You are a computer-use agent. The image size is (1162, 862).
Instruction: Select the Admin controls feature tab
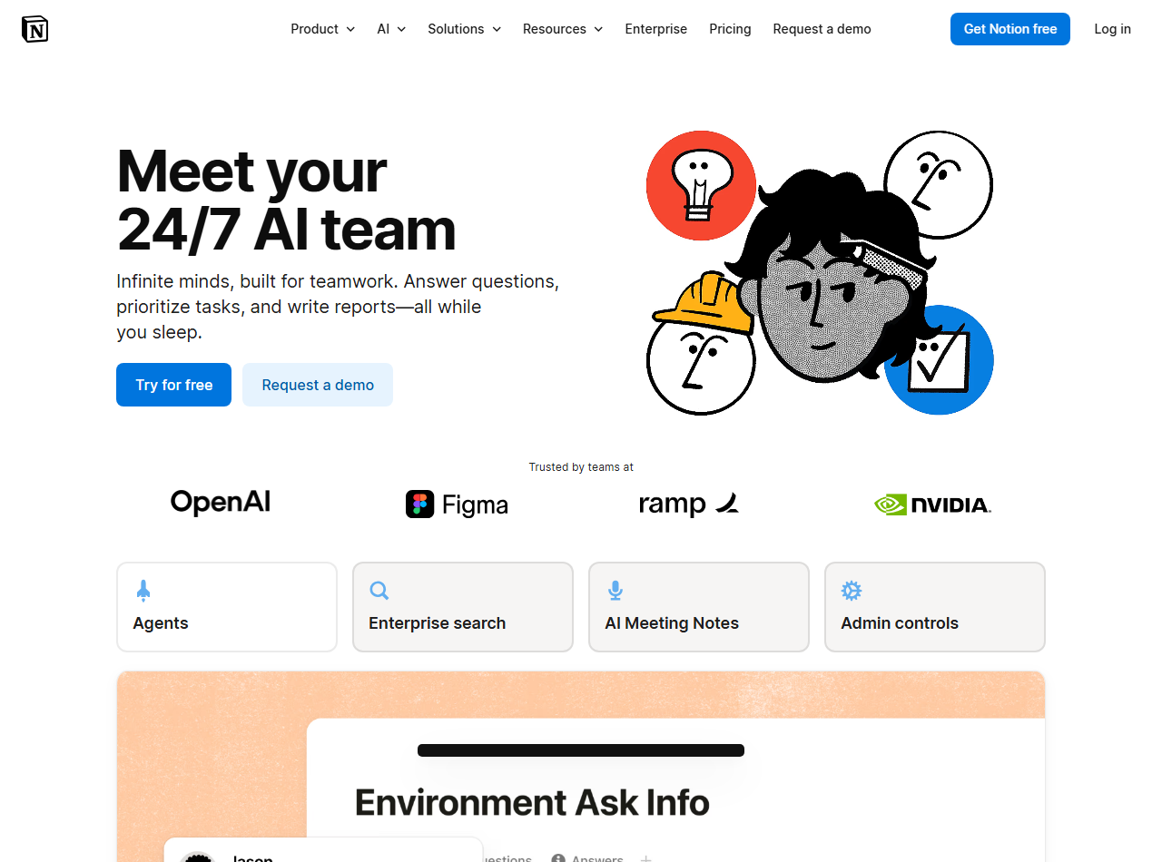pos(935,607)
